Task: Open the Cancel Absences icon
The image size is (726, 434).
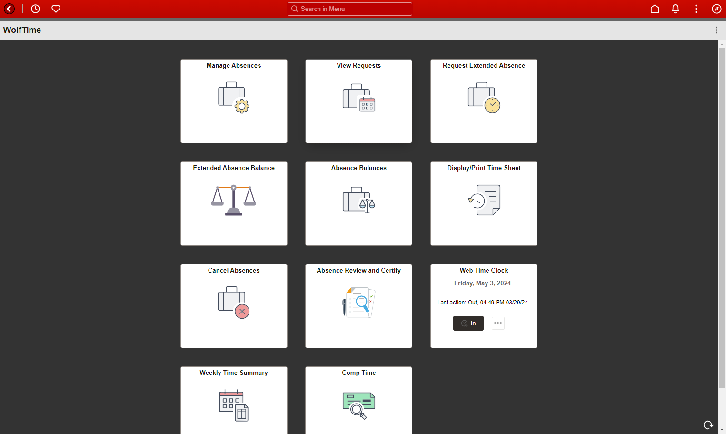Action: [x=234, y=303]
